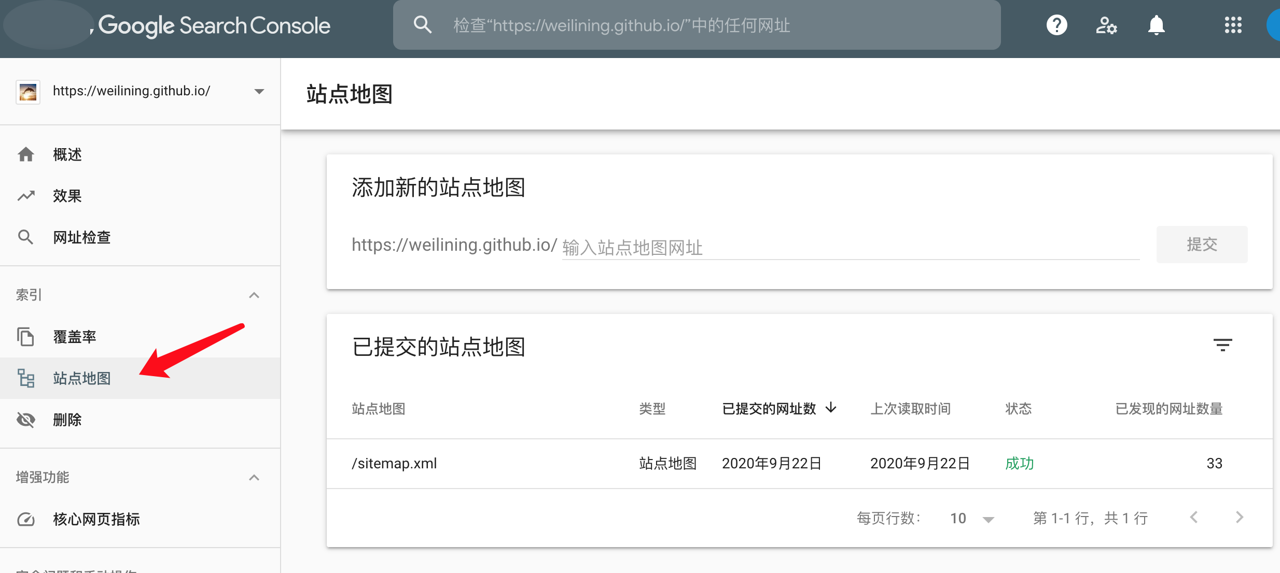Open the Google apps grid
This screenshot has width=1280, height=573.
(x=1233, y=25)
